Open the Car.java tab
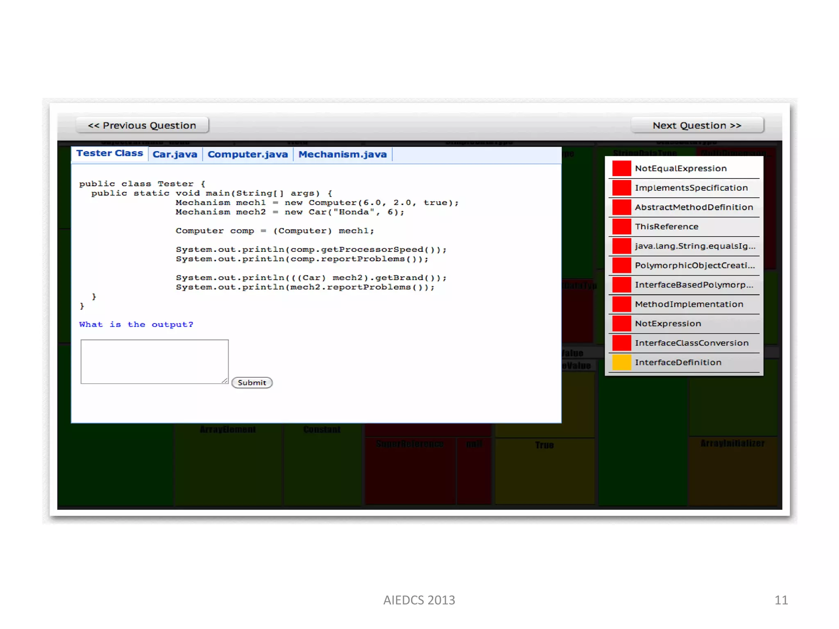 coord(175,154)
